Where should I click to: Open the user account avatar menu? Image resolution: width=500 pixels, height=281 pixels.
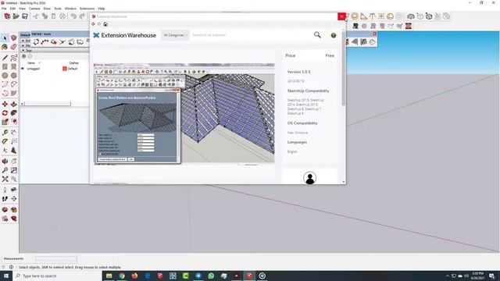[x=334, y=35]
